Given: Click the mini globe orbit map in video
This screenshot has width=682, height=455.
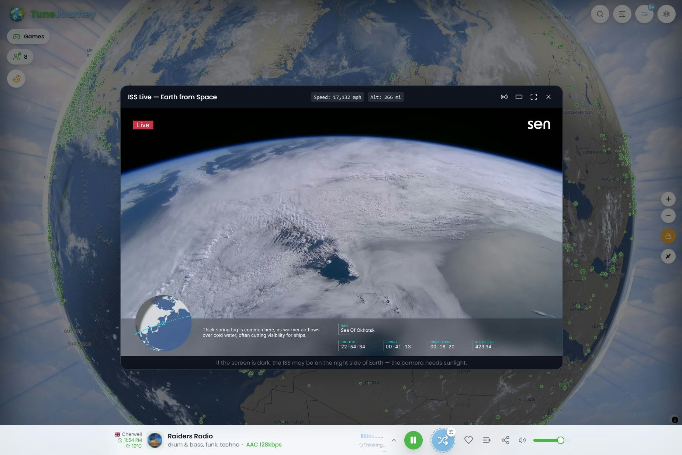Looking at the screenshot, I should 163,323.
